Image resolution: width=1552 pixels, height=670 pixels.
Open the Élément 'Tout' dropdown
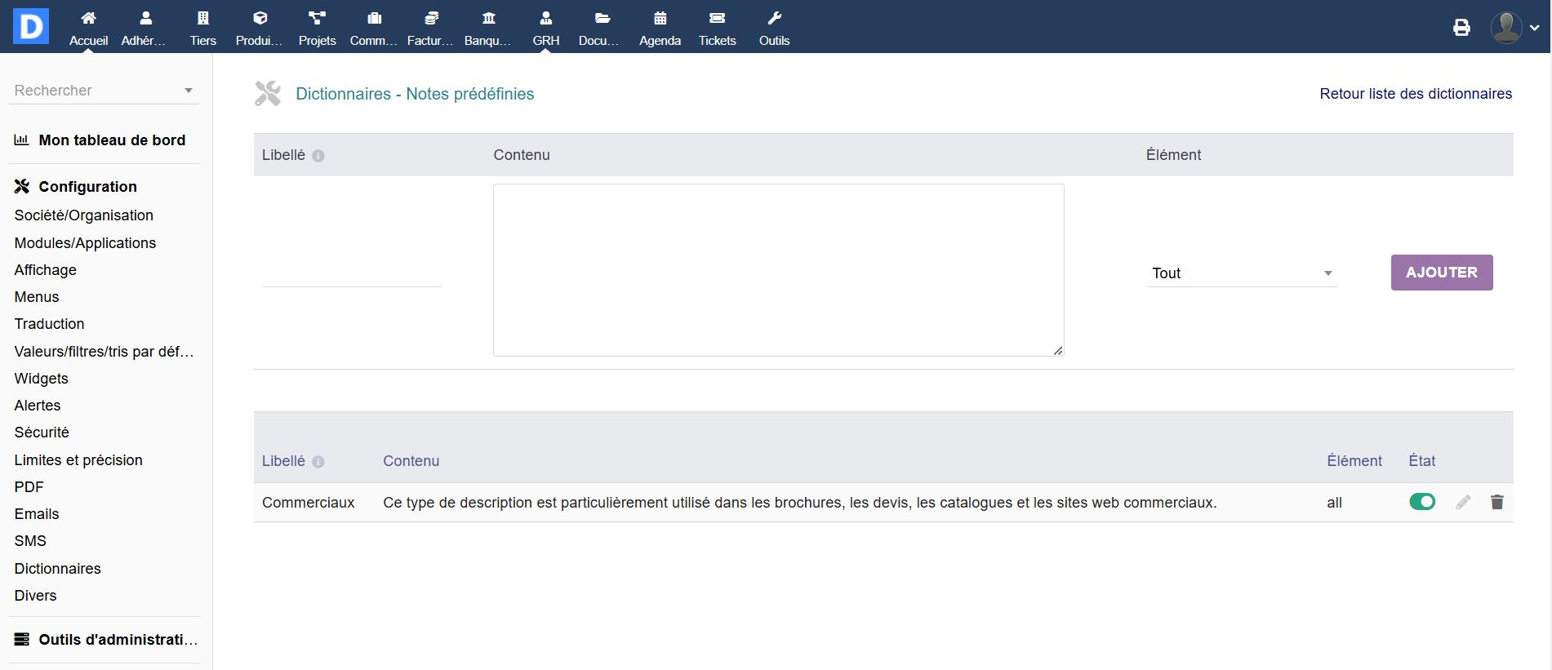click(x=1241, y=273)
